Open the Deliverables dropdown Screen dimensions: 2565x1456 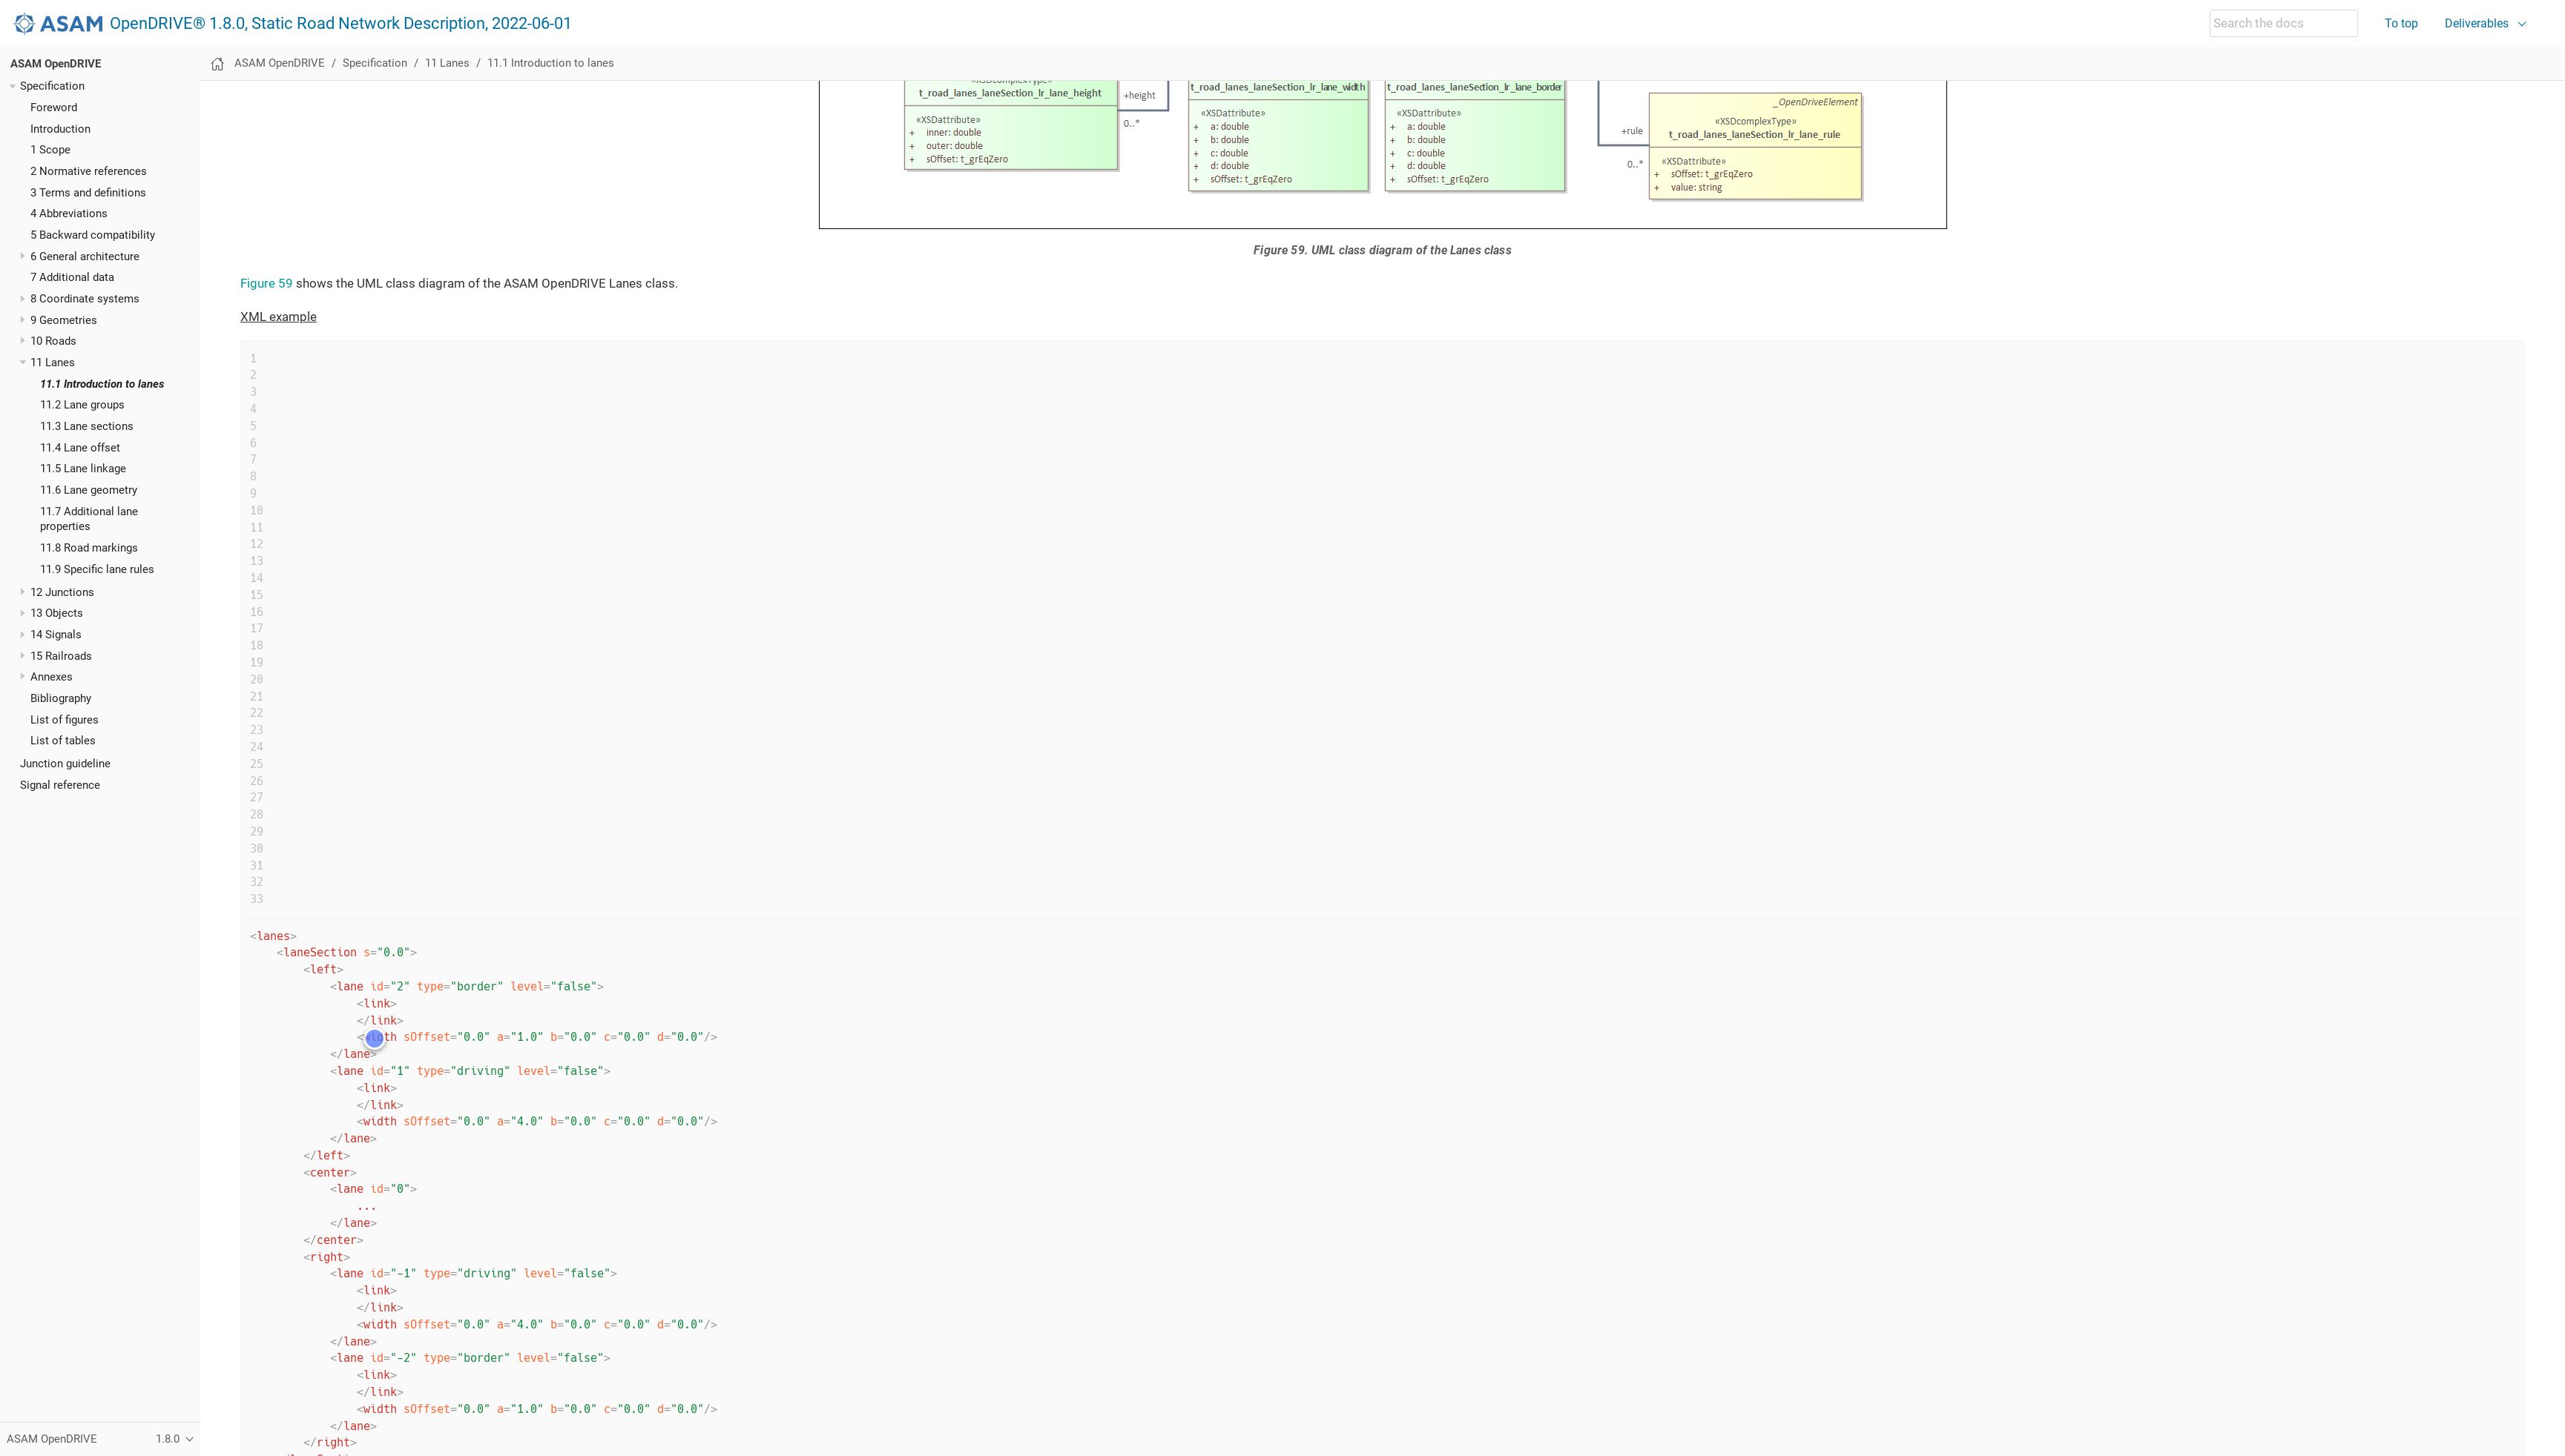pyautogui.click(x=2484, y=23)
